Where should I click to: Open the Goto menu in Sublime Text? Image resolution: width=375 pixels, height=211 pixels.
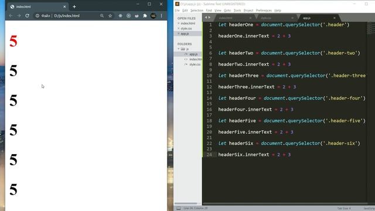[x=227, y=11]
